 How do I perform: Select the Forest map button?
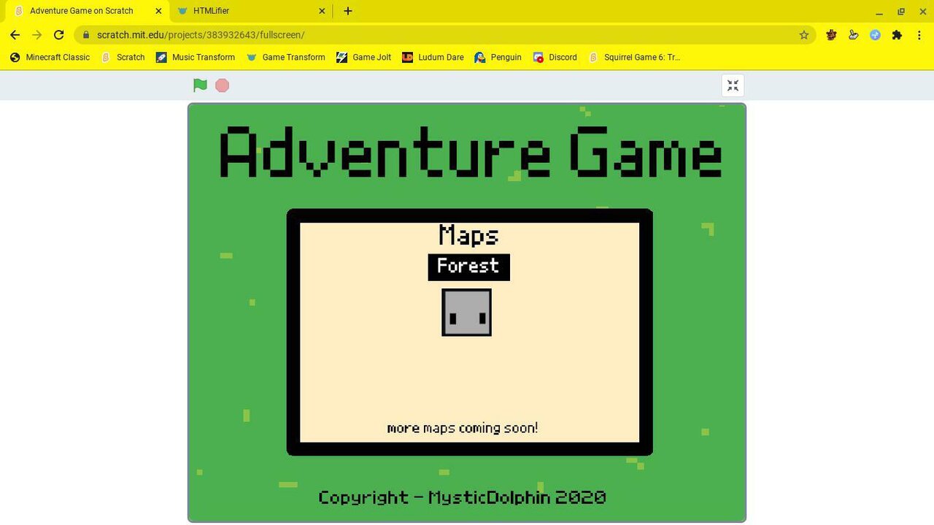468,267
